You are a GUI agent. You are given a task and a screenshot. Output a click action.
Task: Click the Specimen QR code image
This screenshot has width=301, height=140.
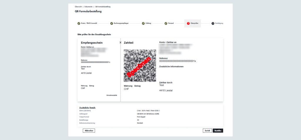pyautogui.click(x=140, y=66)
